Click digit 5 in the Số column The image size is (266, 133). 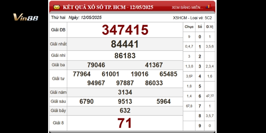(200, 86)
